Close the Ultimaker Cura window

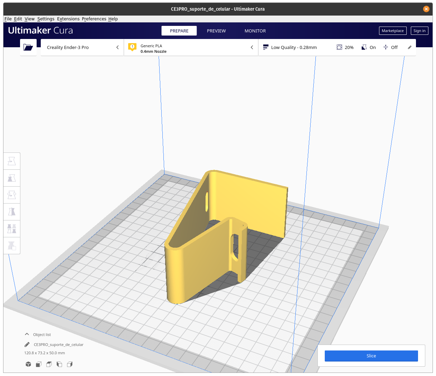[426, 9]
